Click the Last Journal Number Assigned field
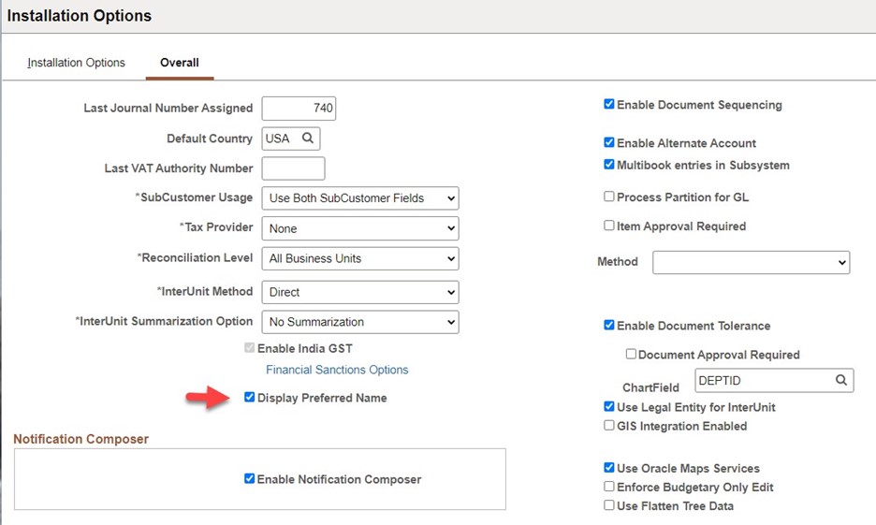 pos(299,109)
